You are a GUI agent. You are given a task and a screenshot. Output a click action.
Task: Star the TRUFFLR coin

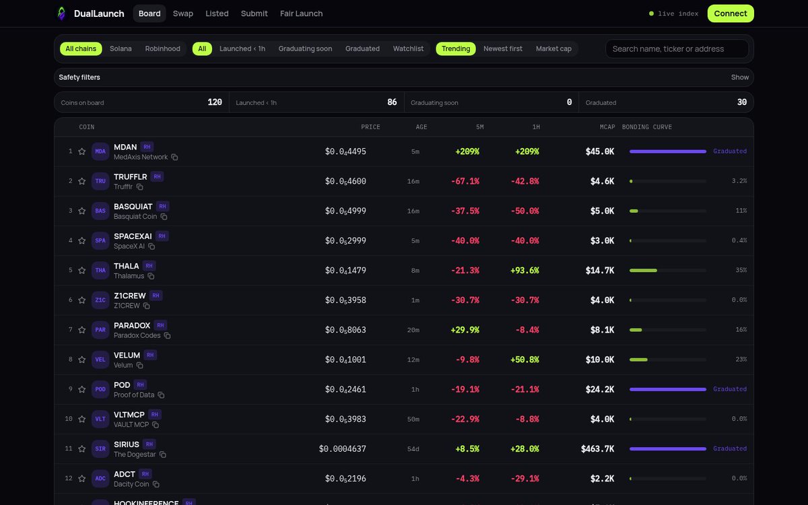point(81,181)
